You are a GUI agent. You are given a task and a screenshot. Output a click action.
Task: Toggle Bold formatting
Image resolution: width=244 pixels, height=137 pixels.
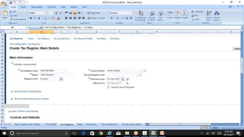(31, 18)
